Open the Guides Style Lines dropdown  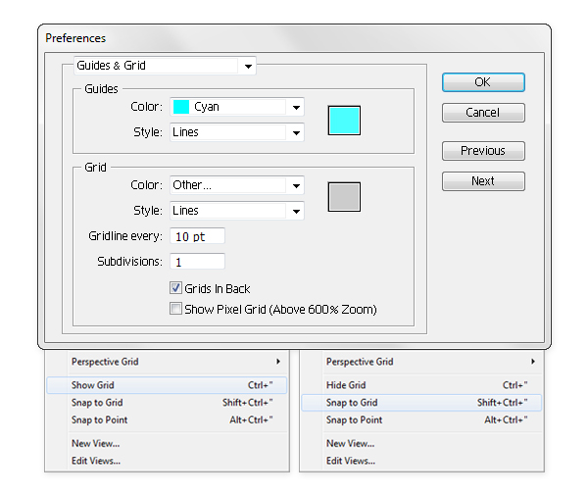point(237,132)
